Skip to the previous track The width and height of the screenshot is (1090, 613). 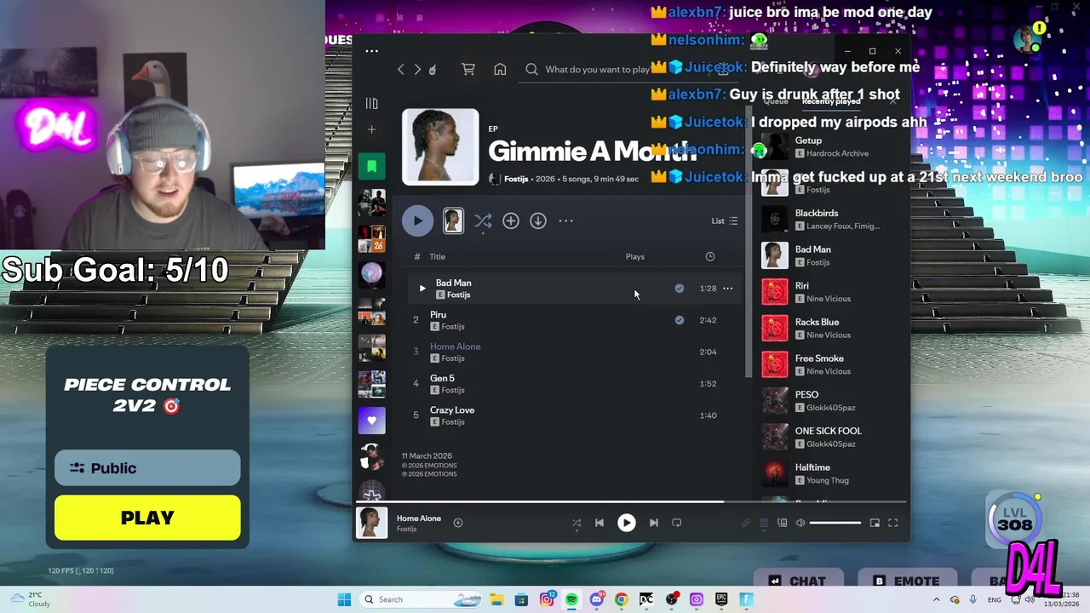[x=599, y=523]
